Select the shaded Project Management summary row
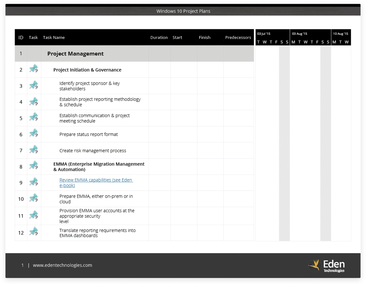Screen dimensions: 366x285 coord(103,53)
